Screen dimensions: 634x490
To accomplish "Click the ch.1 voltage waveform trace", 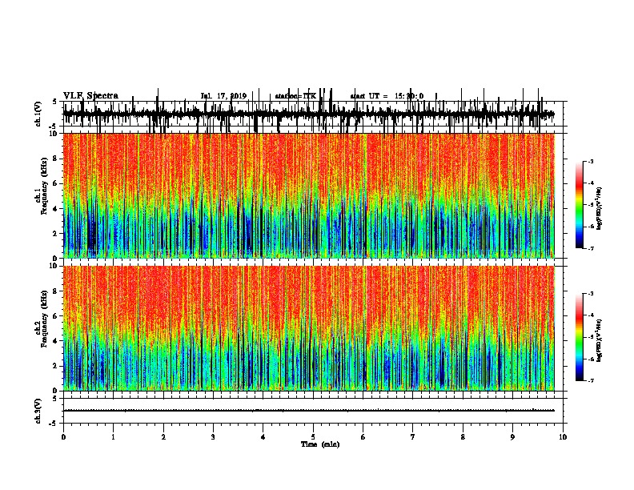I will (309, 114).
